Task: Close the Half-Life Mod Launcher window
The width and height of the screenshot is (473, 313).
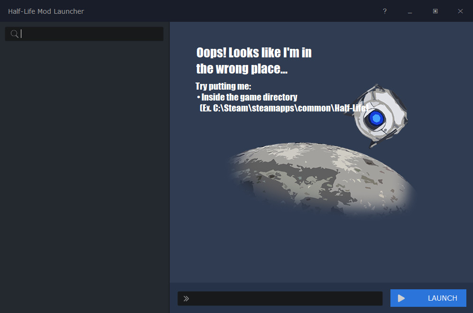Action: click(x=460, y=11)
